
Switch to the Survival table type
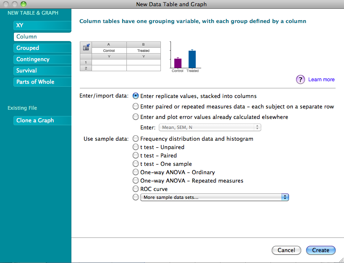pos(42,71)
